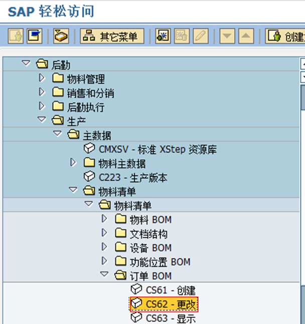Expand the 物料主数据 folder
305x324 pixels.
pos(73,162)
